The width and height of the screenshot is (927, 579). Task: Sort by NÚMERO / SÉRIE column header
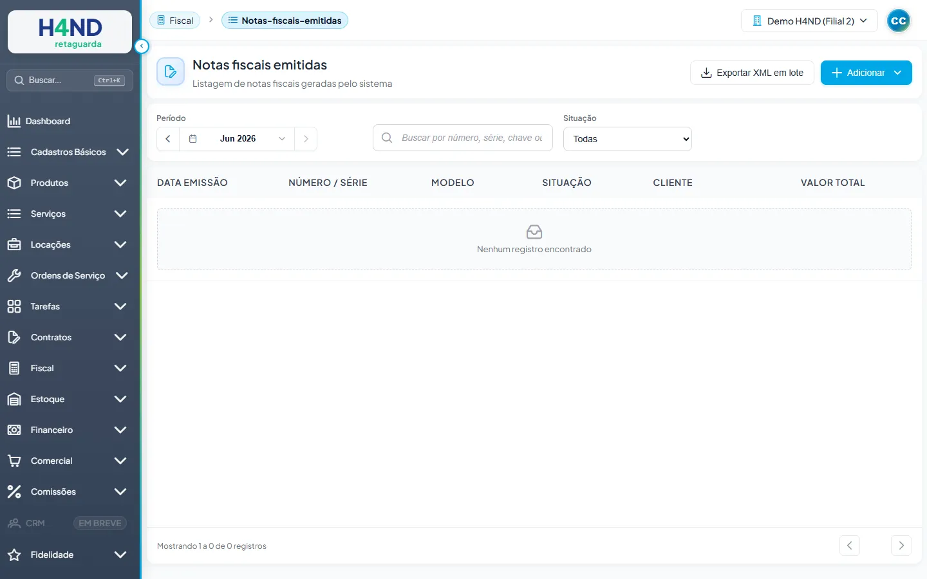(x=328, y=183)
